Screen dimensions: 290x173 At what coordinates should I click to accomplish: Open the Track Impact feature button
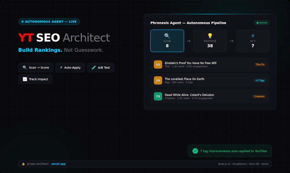pos(35,79)
